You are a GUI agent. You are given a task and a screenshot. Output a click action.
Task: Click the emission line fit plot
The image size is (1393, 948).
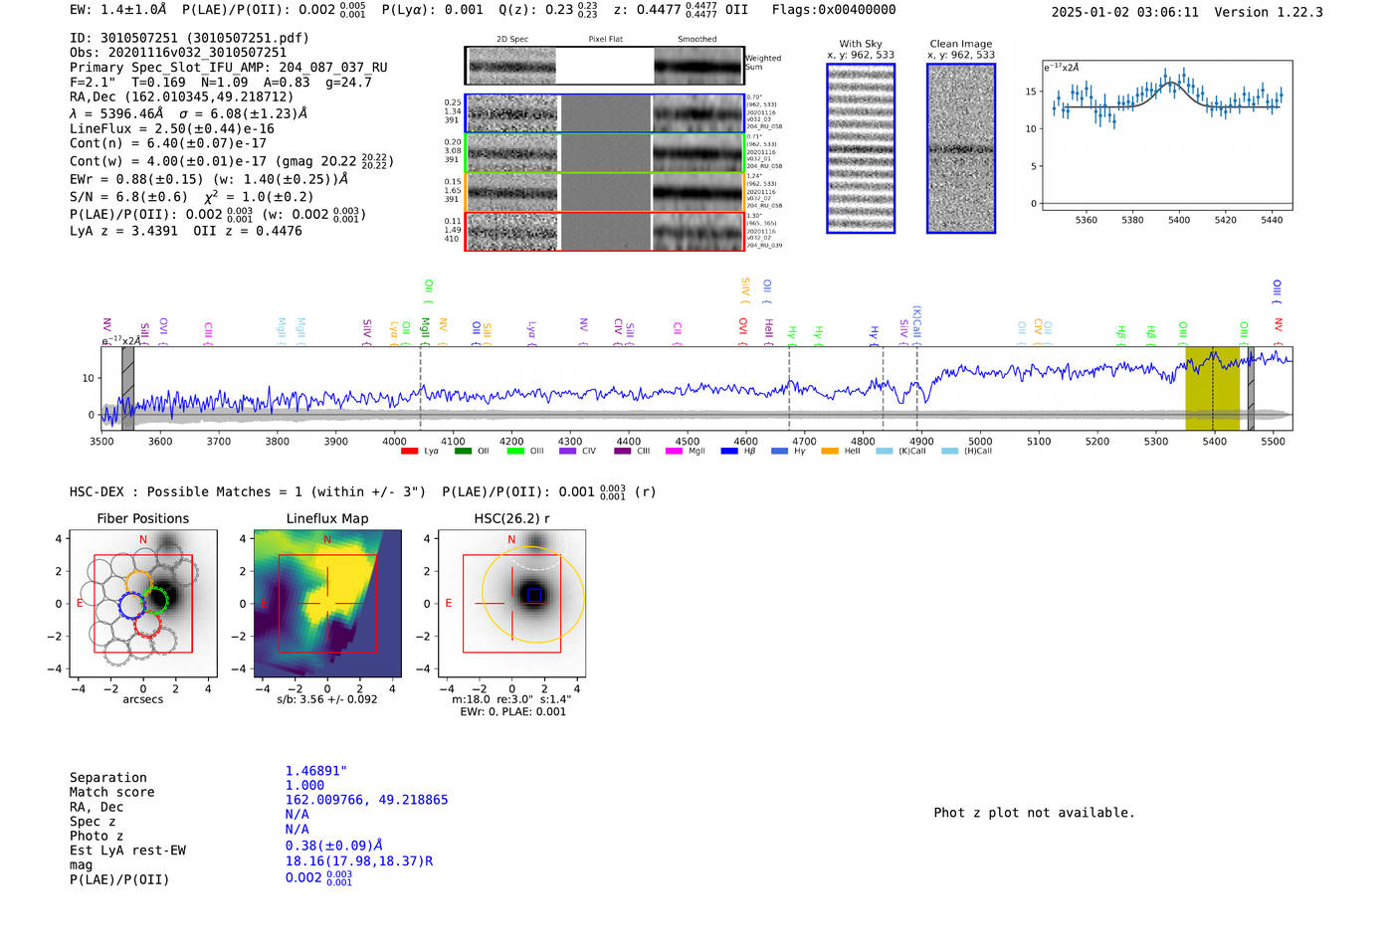pos(1166,135)
